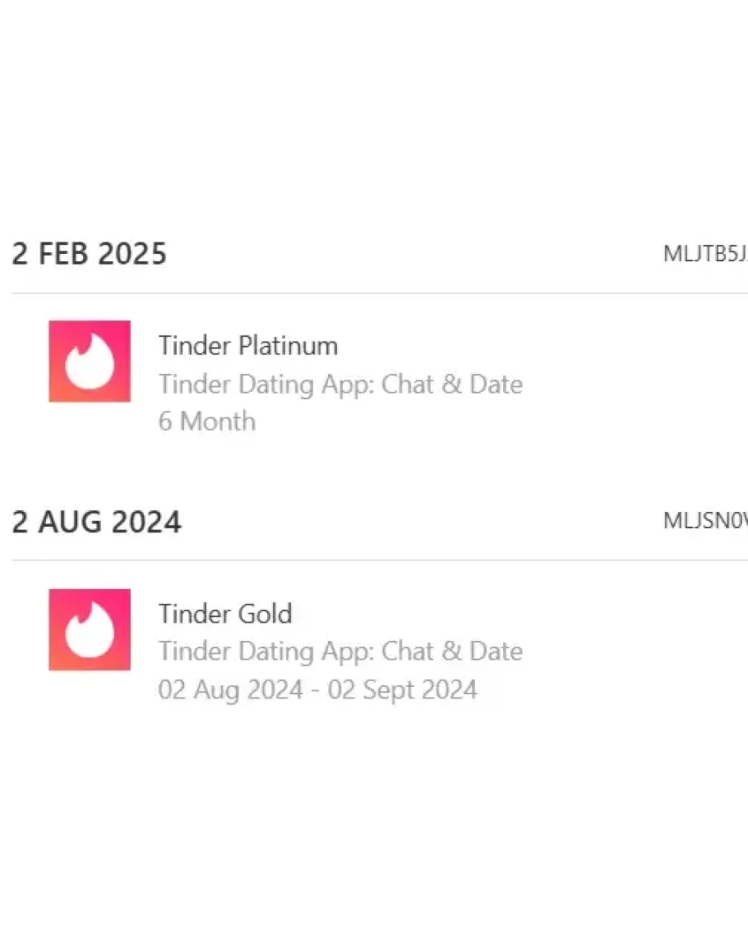Screen dimensions: 748x949
Task: Click the app name under Tinder Platinum
Action: click(x=340, y=385)
